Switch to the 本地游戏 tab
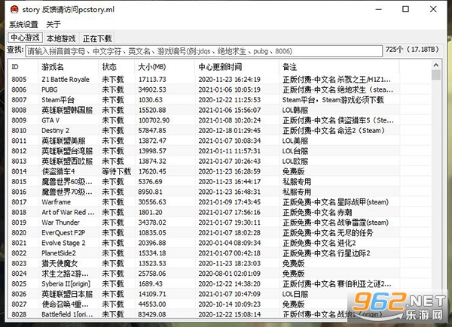 [61, 38]
